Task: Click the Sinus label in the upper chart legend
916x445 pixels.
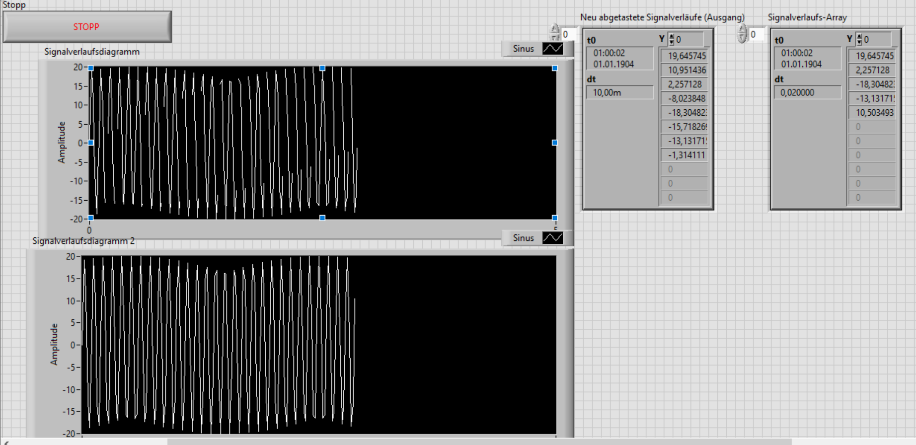Action: (x=523, y=49)
